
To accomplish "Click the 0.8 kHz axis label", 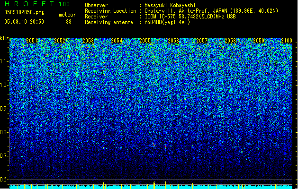I will click(x=4, y=132).
